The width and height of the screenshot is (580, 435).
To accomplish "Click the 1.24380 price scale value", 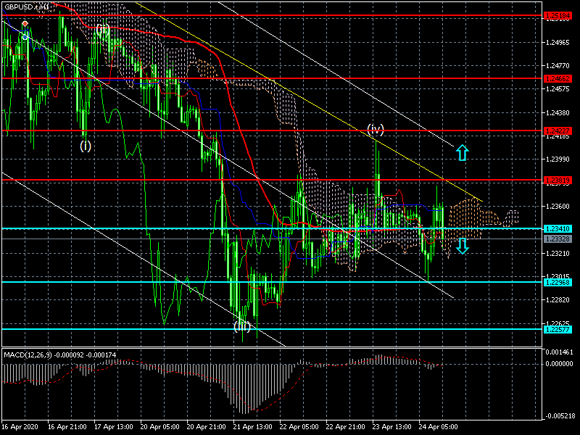I will point(558,112).
